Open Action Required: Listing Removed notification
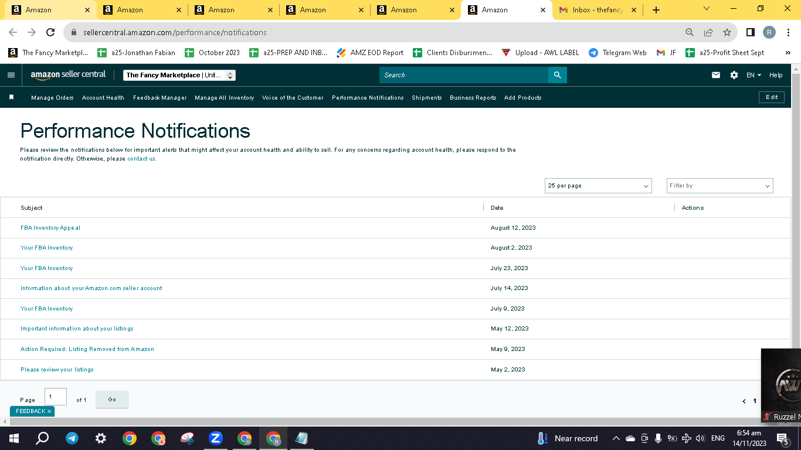801x450 pixels. pos(87,349)
